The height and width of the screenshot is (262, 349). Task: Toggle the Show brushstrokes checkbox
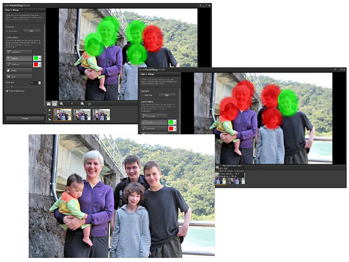(7, 91)
